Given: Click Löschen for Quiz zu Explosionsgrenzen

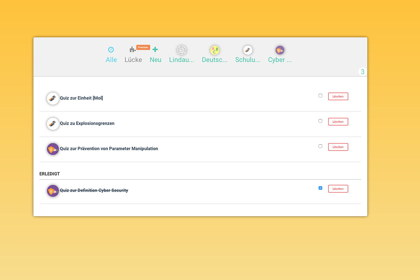Looking at the screenshot, I should (x=338, y=121).
